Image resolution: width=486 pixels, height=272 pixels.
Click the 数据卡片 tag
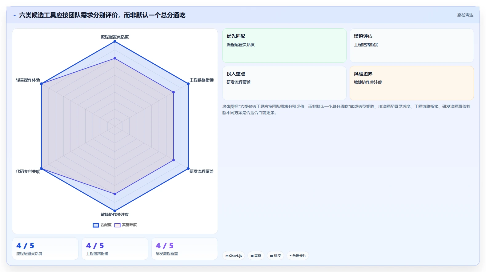(298, 256)
